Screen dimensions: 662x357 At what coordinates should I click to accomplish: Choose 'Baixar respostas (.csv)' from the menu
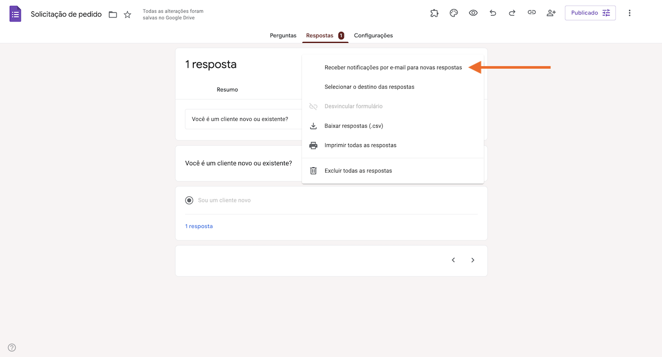(354, 126)
